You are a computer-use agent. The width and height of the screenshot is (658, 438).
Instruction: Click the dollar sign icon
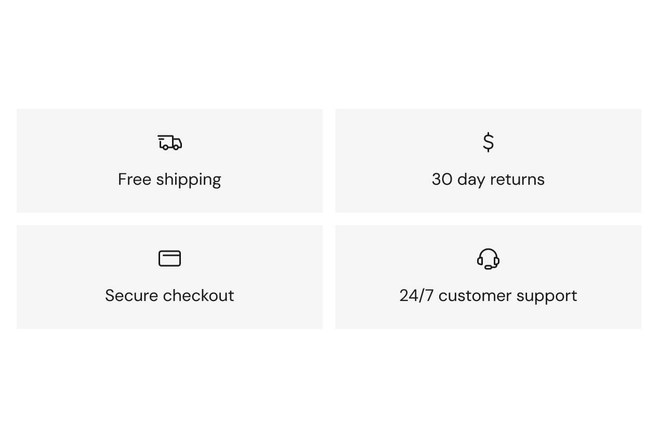pyautogui.click(x=488, y=142)
